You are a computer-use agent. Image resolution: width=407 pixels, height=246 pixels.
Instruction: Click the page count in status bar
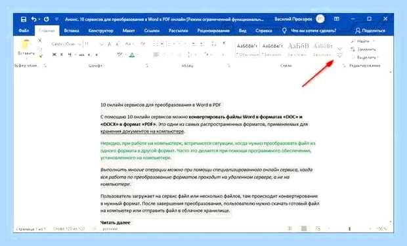point(31,229)
